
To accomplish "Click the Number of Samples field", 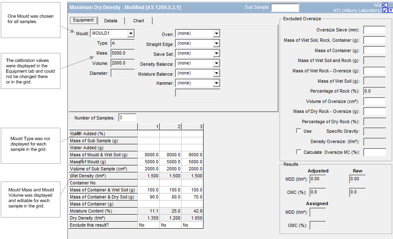I will tap(127, 118).
